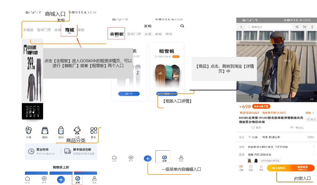Select the khaki jacket variant thumbnail
The height and width of the screenshot is (185, 317).
[249, 161]
